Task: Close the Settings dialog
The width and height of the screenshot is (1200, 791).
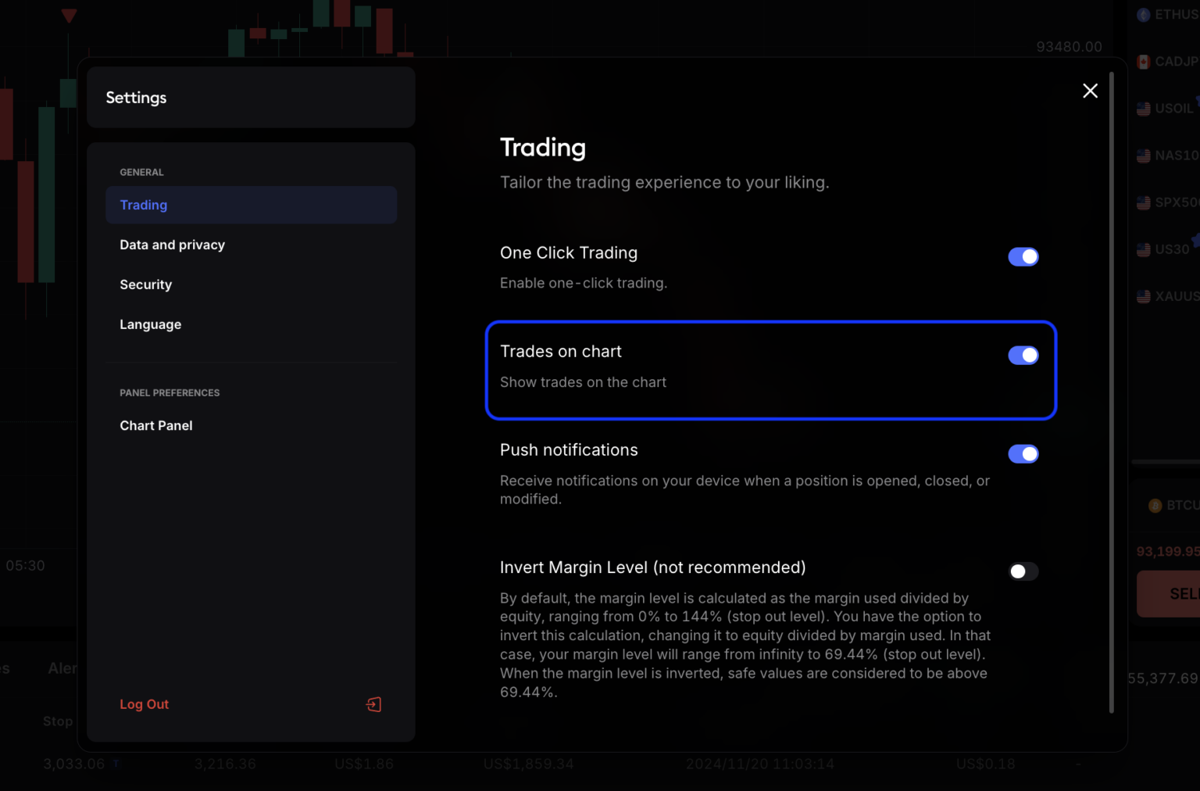Action: (x=1090, y=91)
